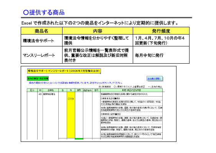Select the 告示 column header

(96, 90)
